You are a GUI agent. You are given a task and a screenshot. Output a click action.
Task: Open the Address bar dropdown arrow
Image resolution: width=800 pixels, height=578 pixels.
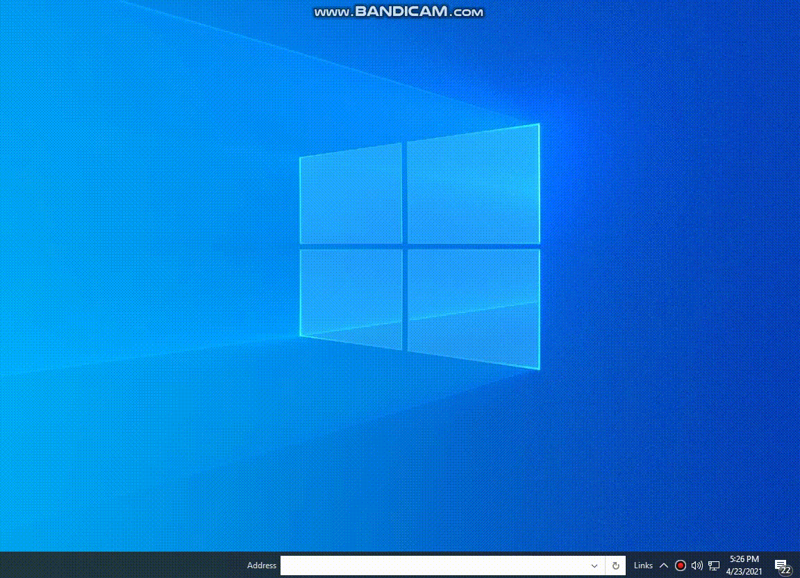point(594,565)
